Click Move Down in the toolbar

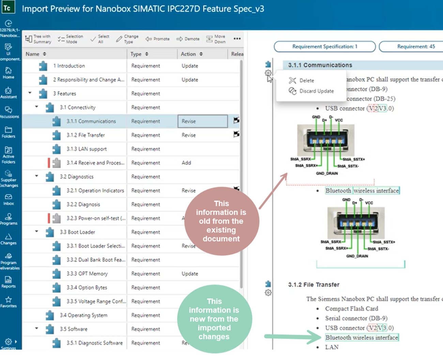[216, 39]
